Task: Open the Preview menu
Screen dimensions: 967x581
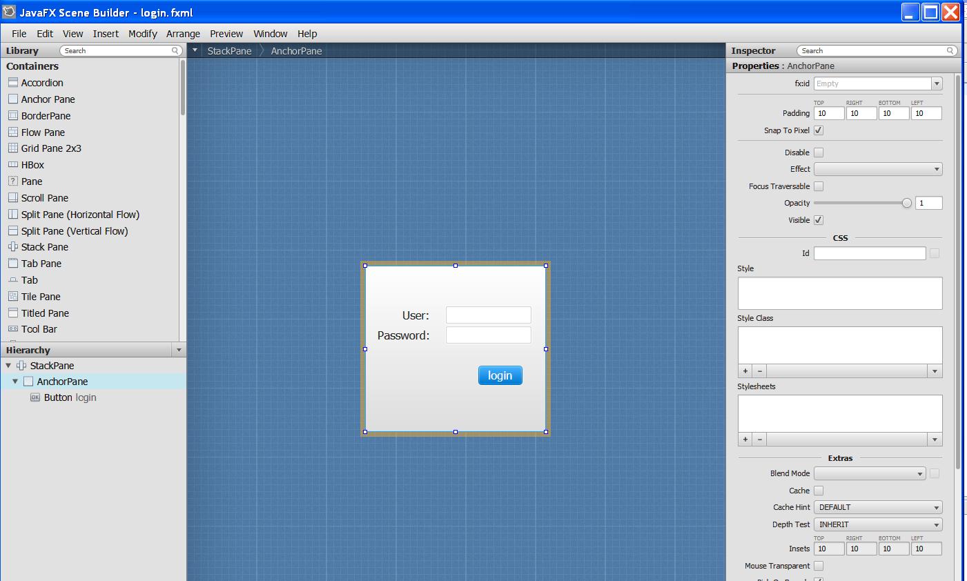Action: [226, 34]
